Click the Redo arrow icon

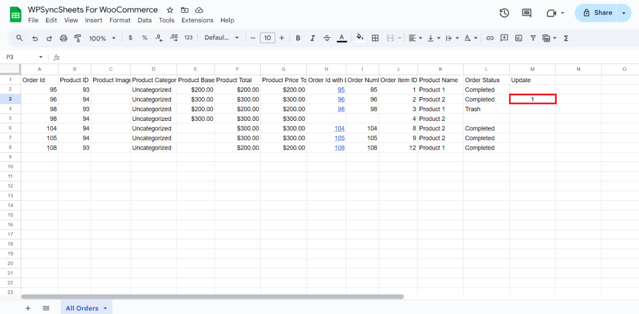click(x=49, y=38)
